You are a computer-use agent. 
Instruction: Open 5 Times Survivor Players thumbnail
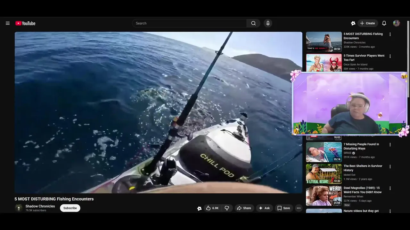coord(324,63)
